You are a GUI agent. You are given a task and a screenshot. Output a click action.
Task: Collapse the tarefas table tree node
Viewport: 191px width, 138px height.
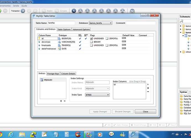(183, 36)
